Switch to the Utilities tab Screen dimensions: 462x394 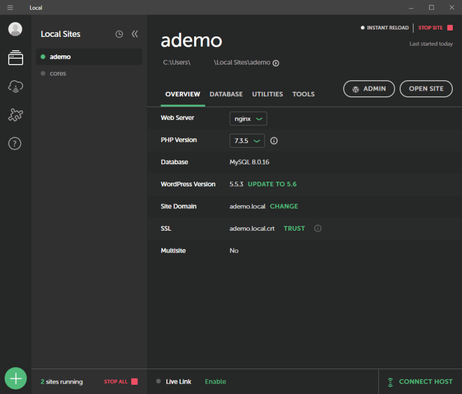[x=267, y=94]
